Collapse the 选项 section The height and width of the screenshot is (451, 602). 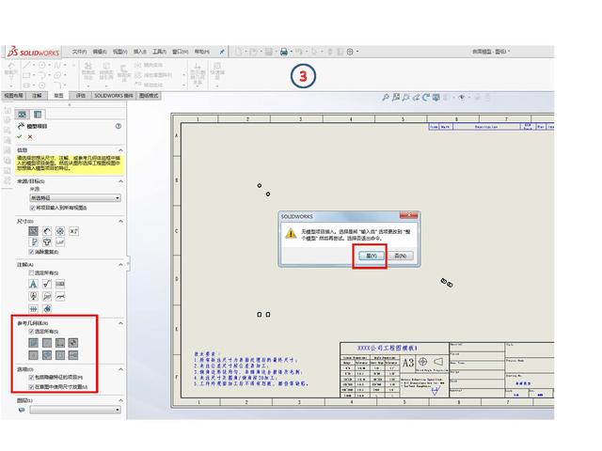[120, 369]
